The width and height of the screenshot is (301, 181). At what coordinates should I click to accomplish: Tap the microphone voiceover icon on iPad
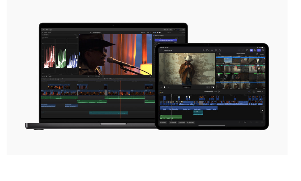point(212,51)
